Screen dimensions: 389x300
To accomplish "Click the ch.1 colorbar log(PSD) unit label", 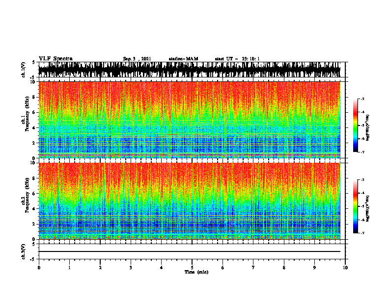I will click(367, 128).
